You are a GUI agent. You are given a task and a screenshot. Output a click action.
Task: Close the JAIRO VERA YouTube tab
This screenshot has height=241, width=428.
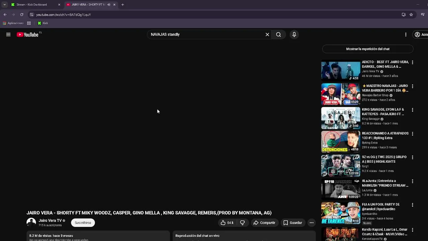[114, 5]
